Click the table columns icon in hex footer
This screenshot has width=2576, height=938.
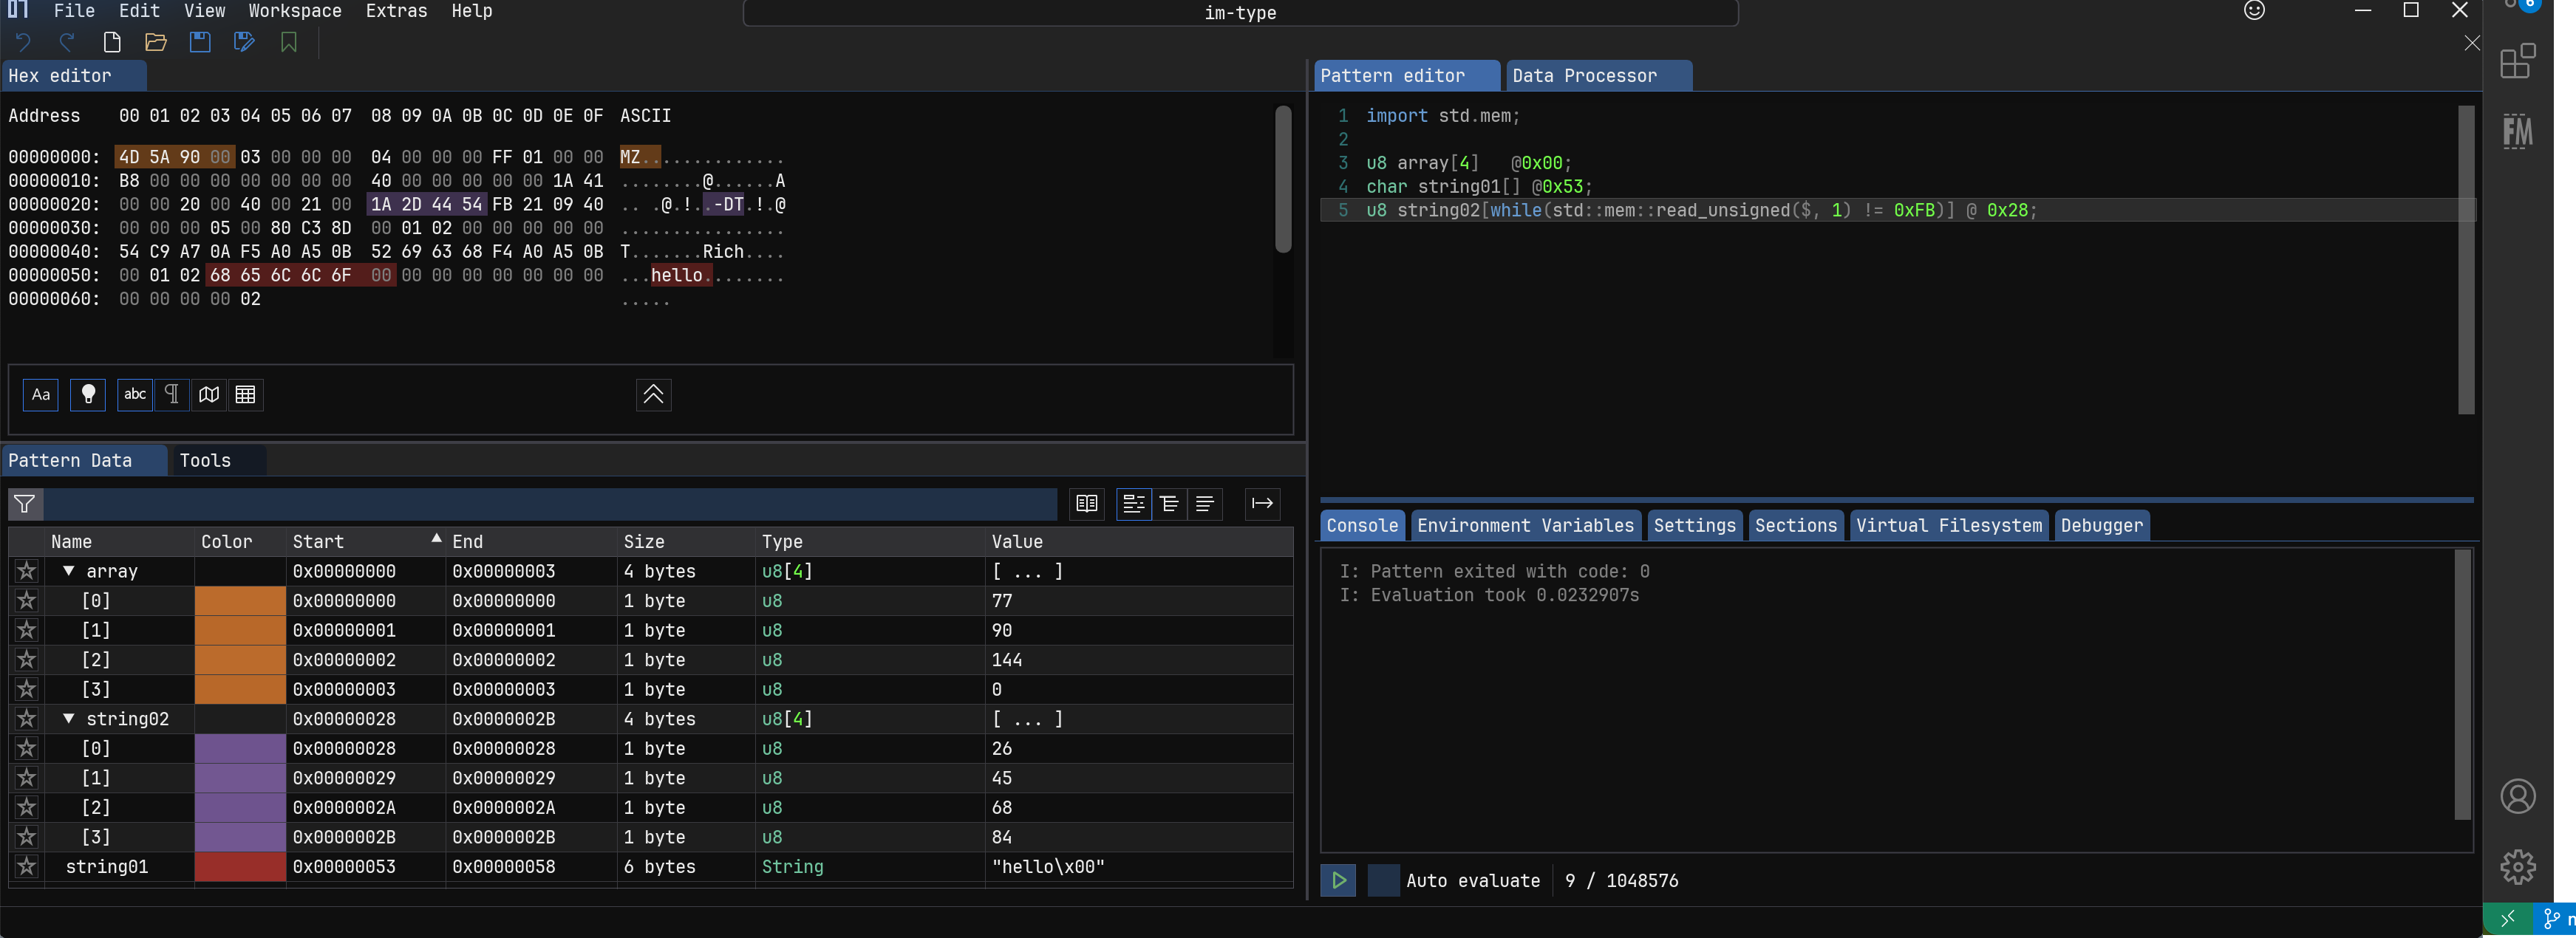click(245, 394)
